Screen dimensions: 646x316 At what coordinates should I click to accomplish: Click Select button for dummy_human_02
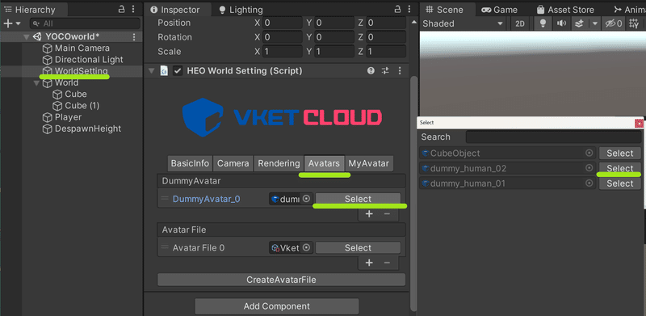tap(619, 168)
